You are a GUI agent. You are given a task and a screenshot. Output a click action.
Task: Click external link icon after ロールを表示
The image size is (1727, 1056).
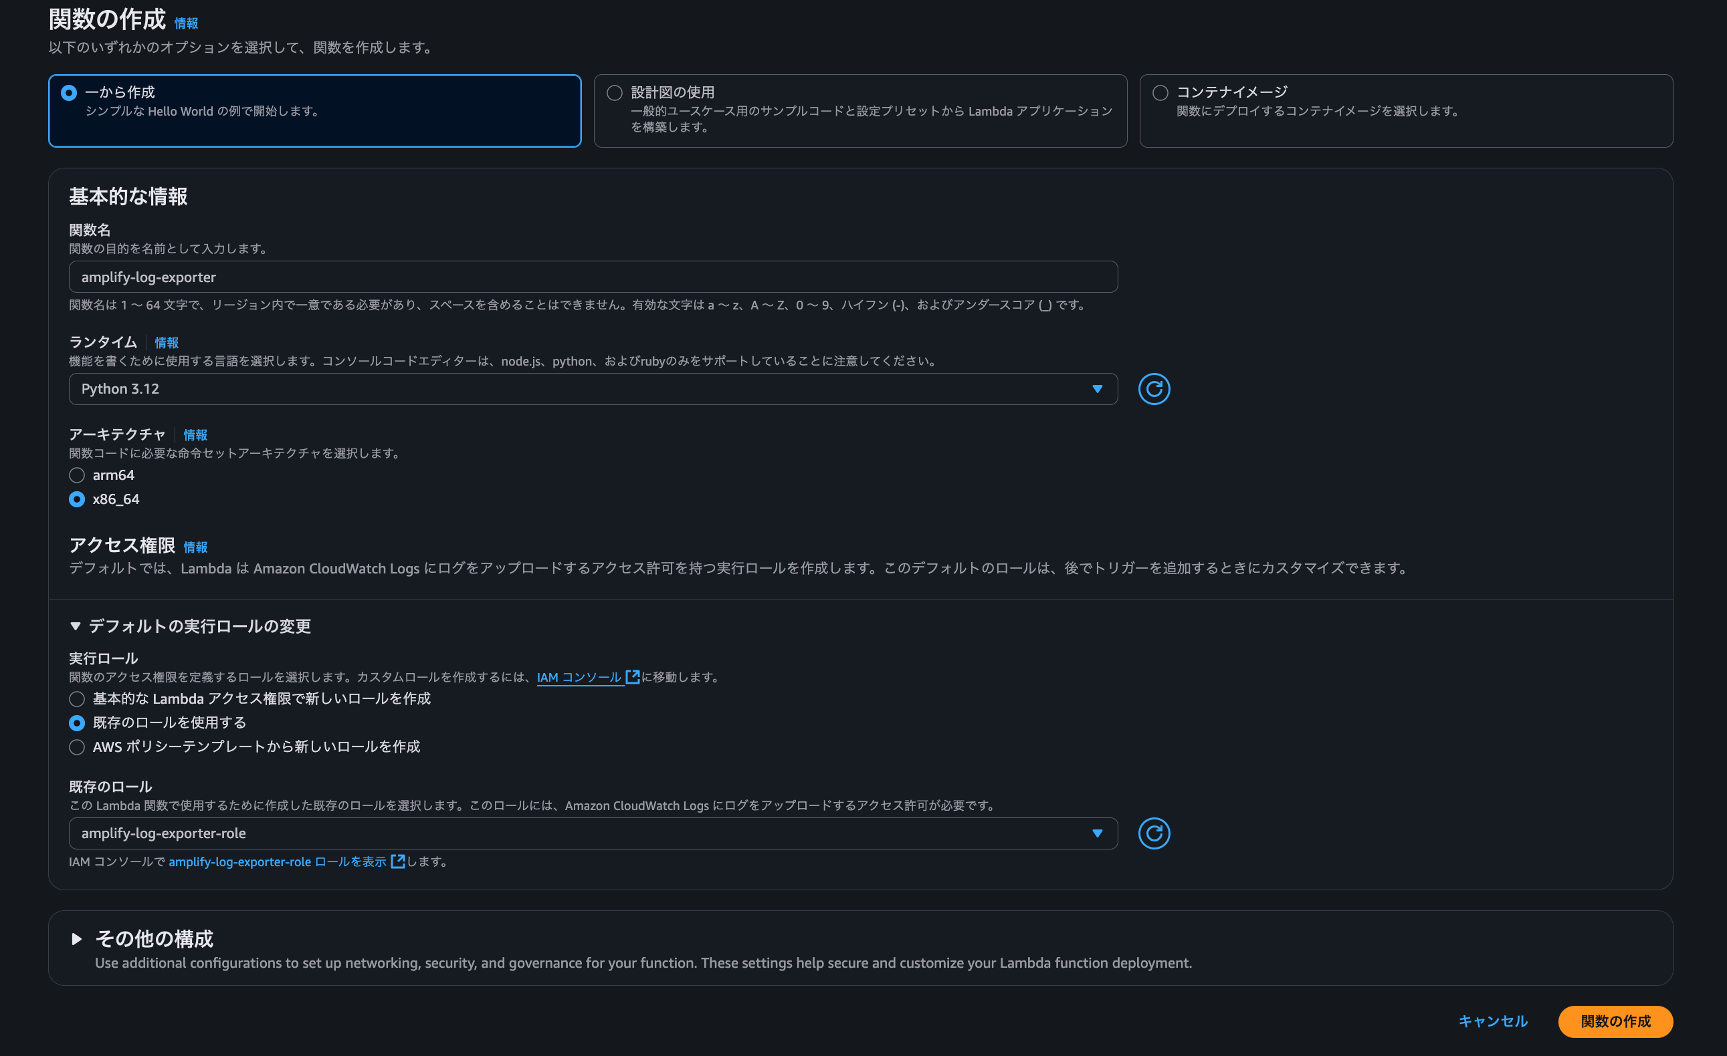[x=397, y=862]
